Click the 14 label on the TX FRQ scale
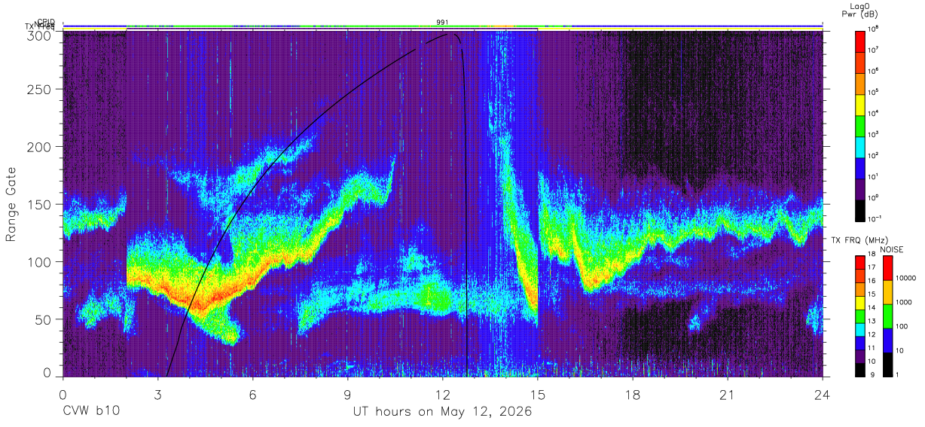Viewport: 925px width, 427px height. pos(872,307)
